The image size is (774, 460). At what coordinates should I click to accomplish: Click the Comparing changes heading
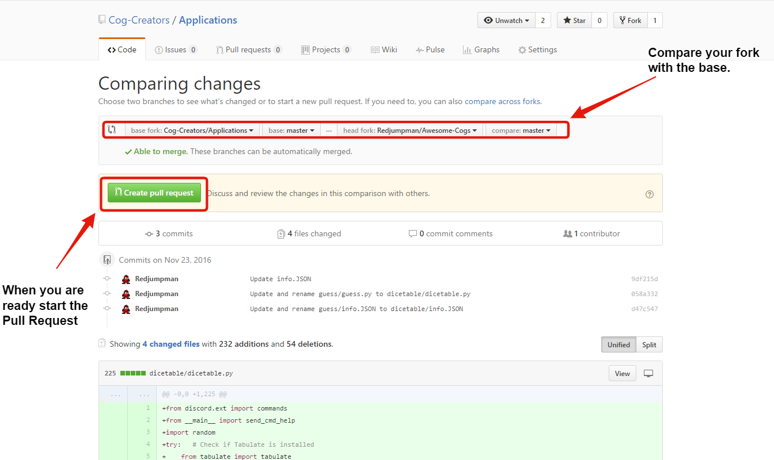coord(180,84)
